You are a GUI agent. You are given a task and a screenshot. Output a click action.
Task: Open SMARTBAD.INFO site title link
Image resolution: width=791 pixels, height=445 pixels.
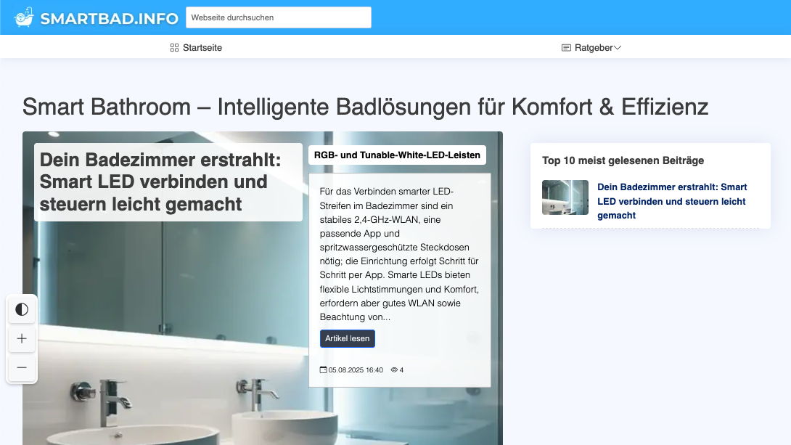point(110,19)
